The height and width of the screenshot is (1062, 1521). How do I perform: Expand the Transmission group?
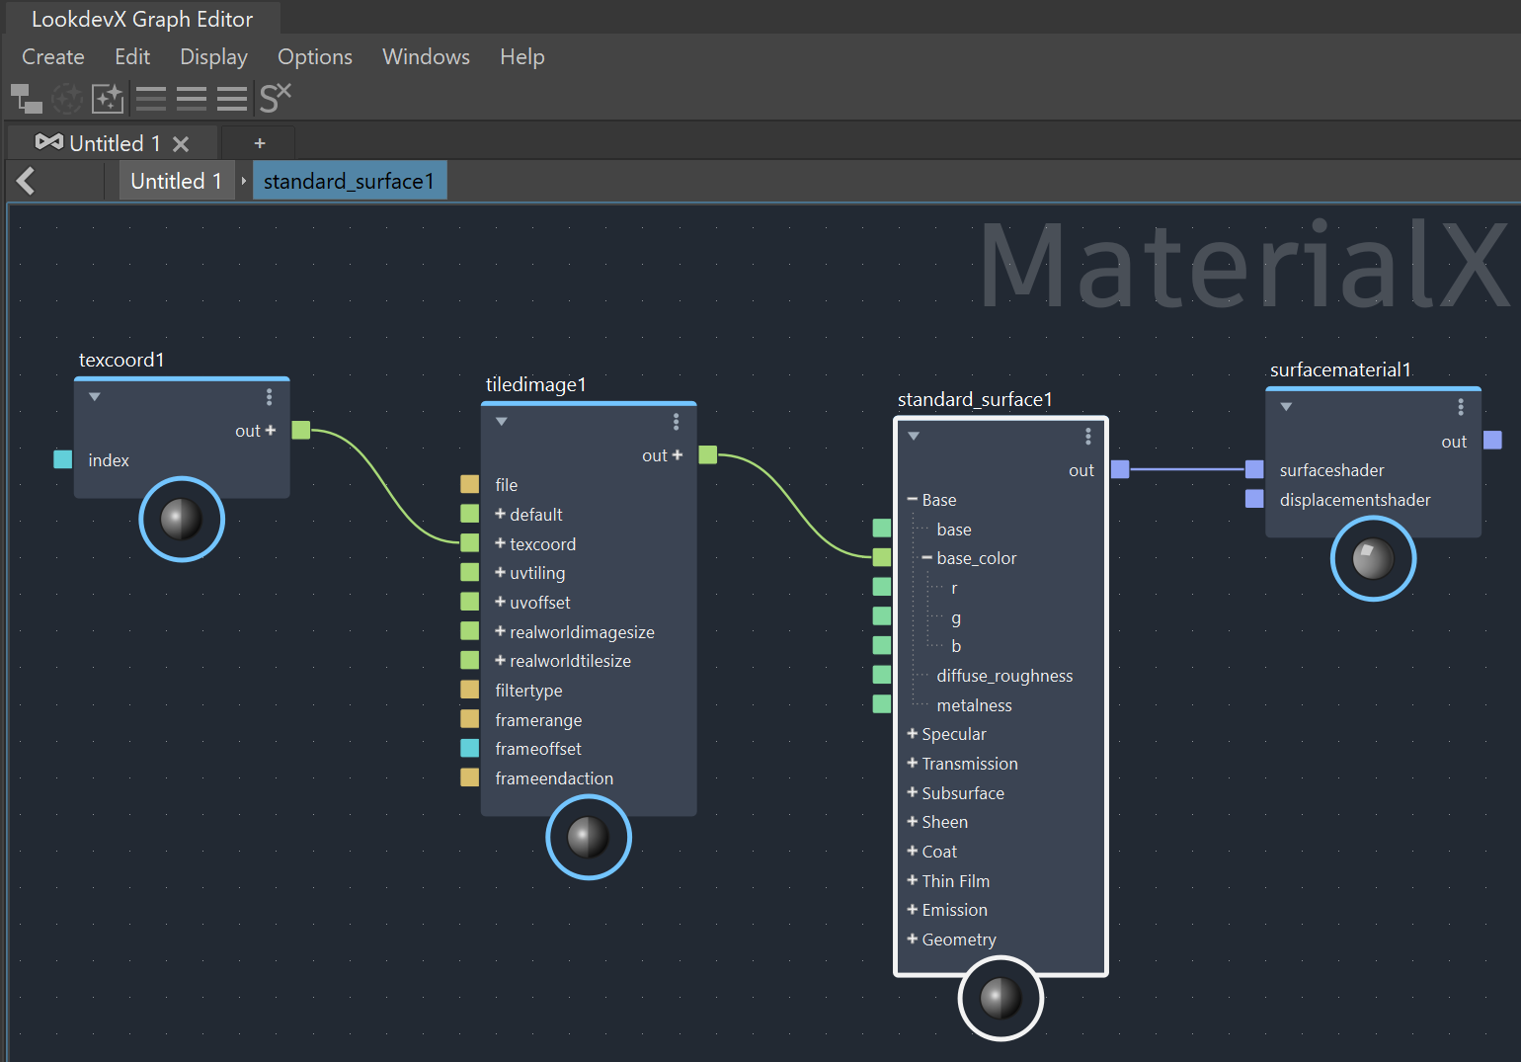(913, 763)
